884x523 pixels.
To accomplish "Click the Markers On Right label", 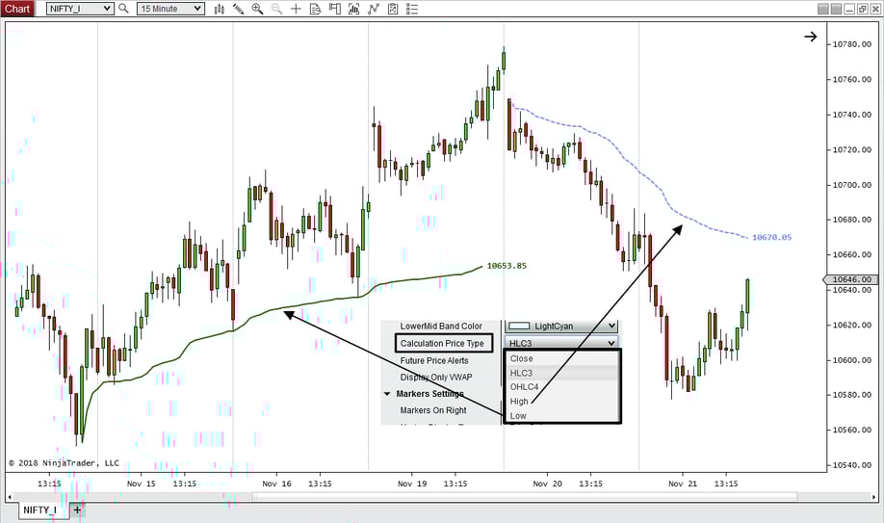I will click(433, 410).
